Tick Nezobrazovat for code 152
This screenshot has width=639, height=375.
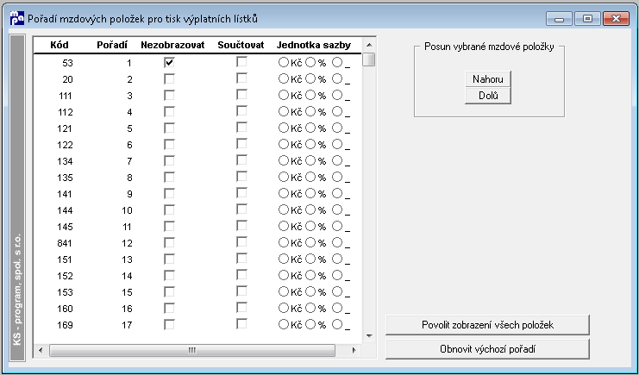click(169, 276)
